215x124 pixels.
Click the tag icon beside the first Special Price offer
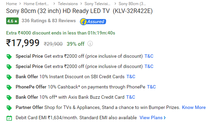click(x=9, y=57)
